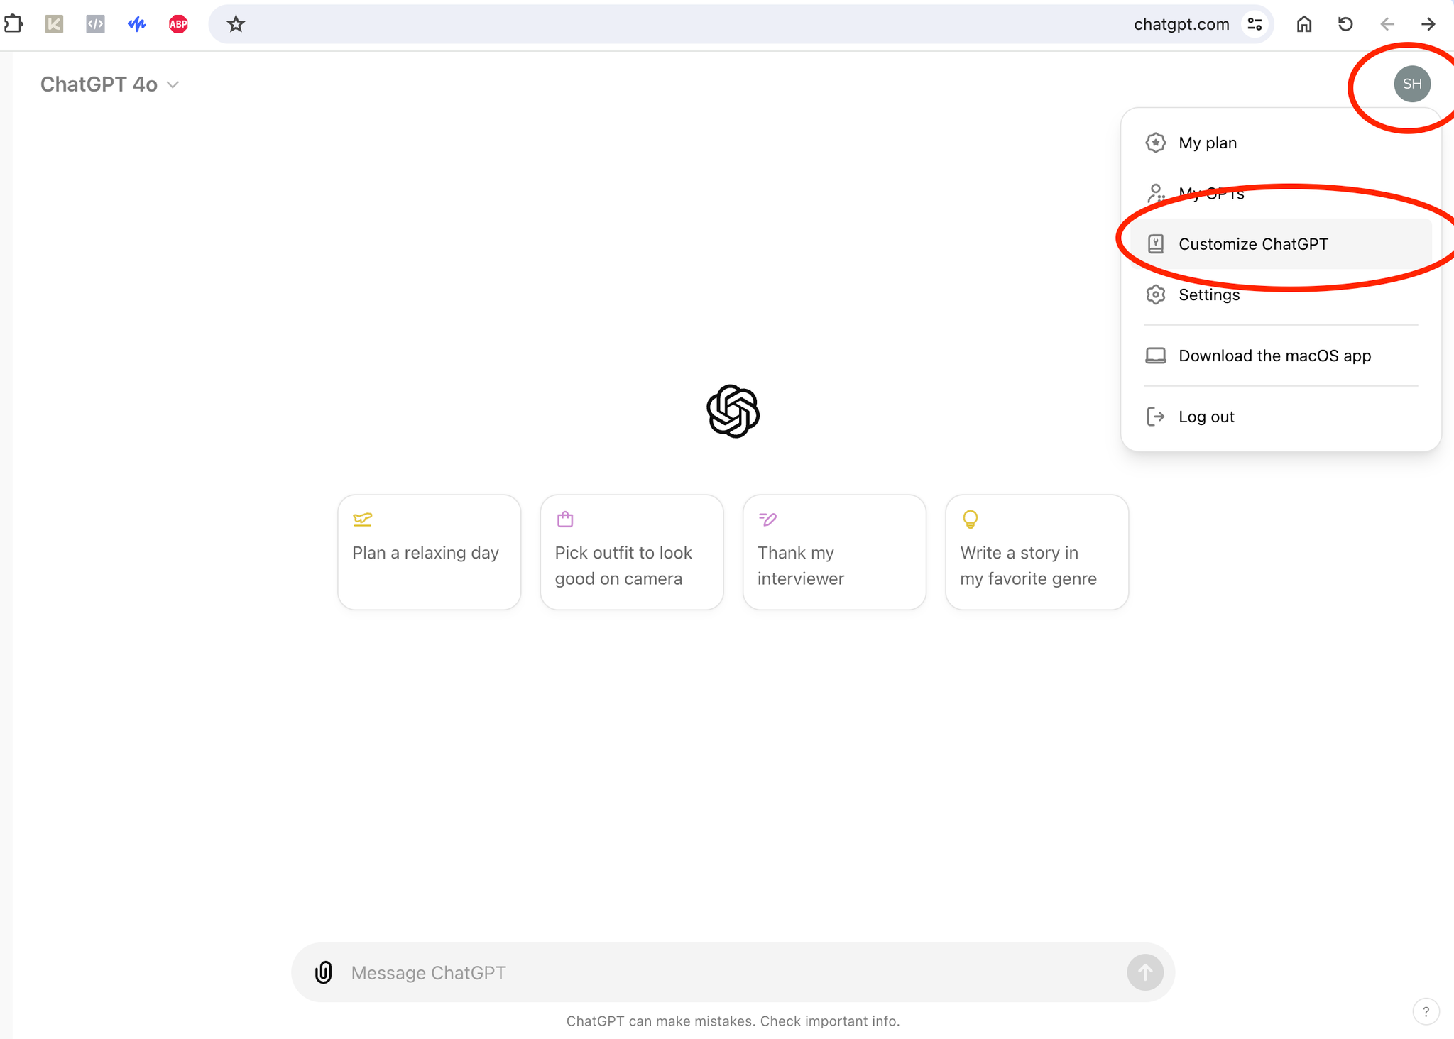Click the attach file paperclip icon
This screenshot has height=1039, width=1454.
point(324,972)
